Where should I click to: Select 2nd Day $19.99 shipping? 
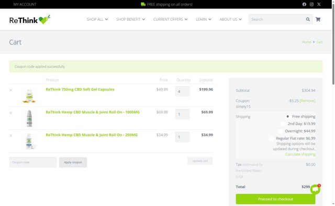[x=283, y=124]
